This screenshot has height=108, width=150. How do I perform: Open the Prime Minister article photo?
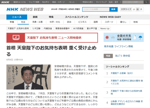(x=29, y=77)
